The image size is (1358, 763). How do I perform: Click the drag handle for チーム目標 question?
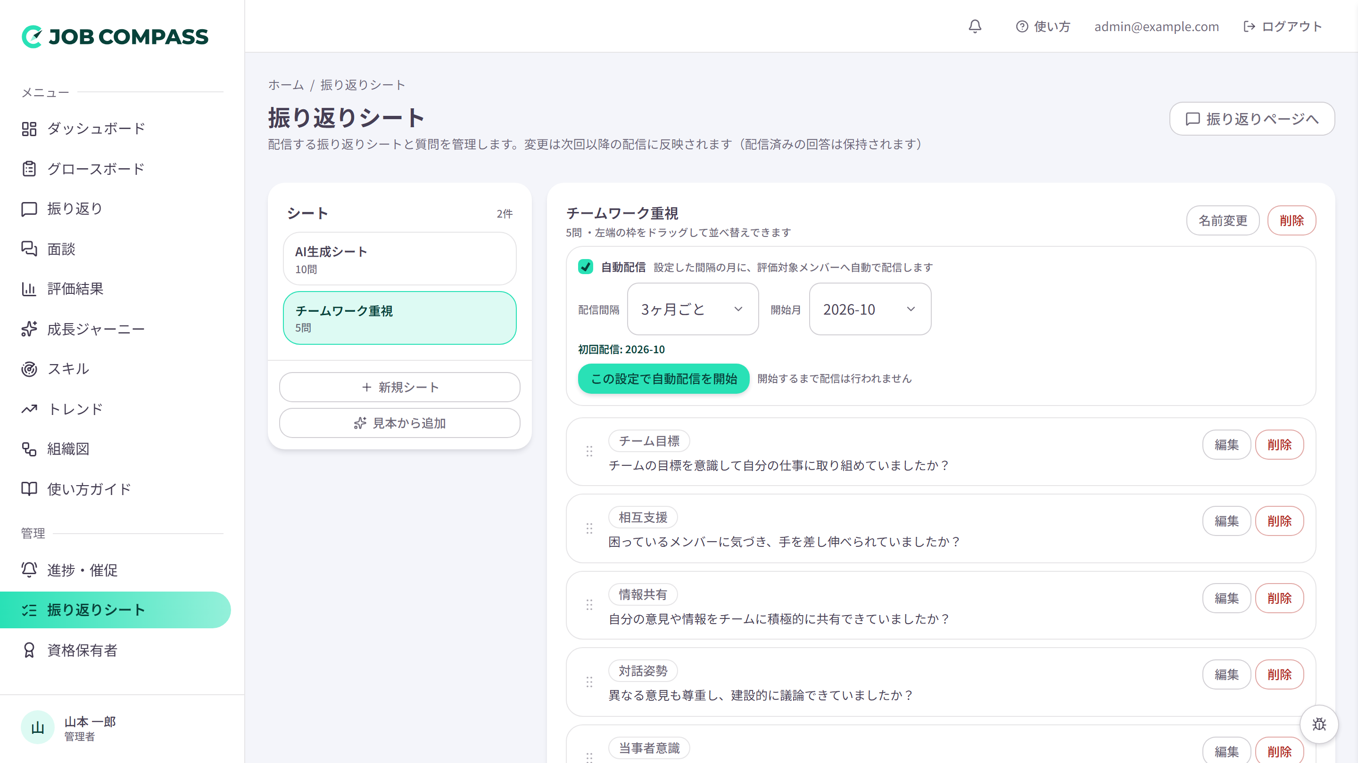[x=589, y=451]
